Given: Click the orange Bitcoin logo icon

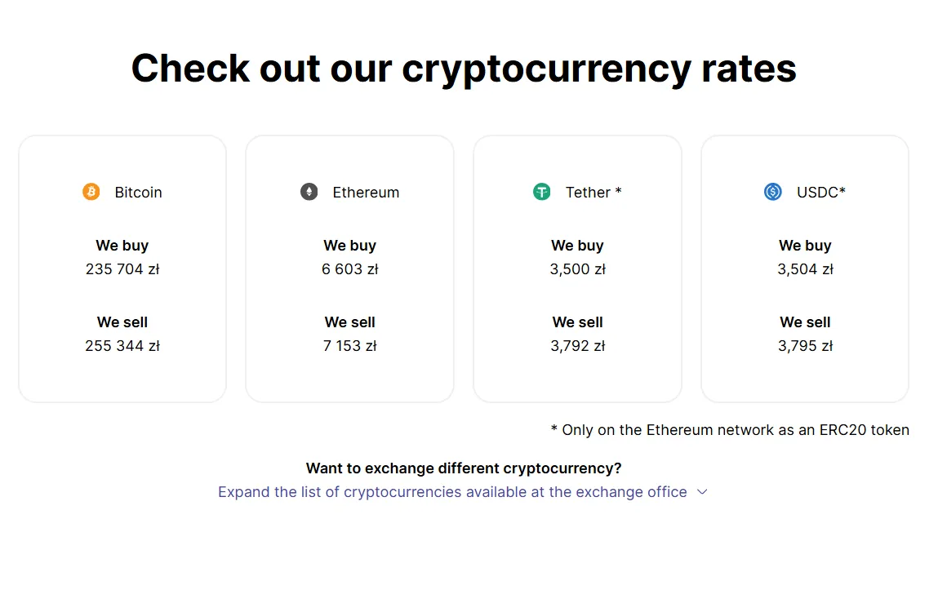Looking at the screenshot, I should click(x=91, y=192).
